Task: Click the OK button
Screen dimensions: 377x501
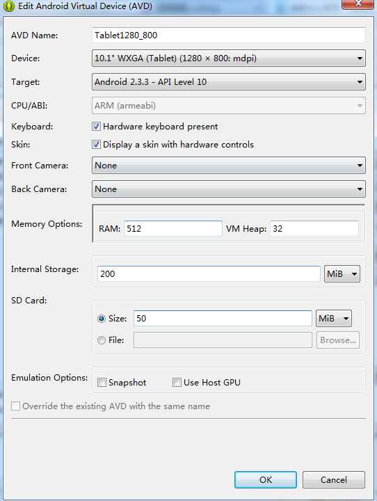Action: point(266,479)
